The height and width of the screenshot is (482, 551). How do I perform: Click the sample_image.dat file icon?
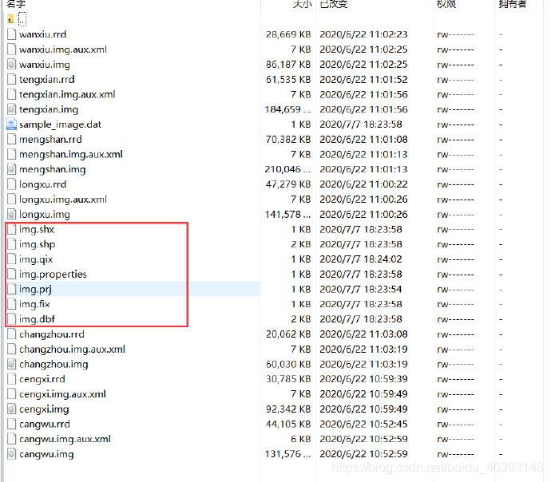point(12,124)
